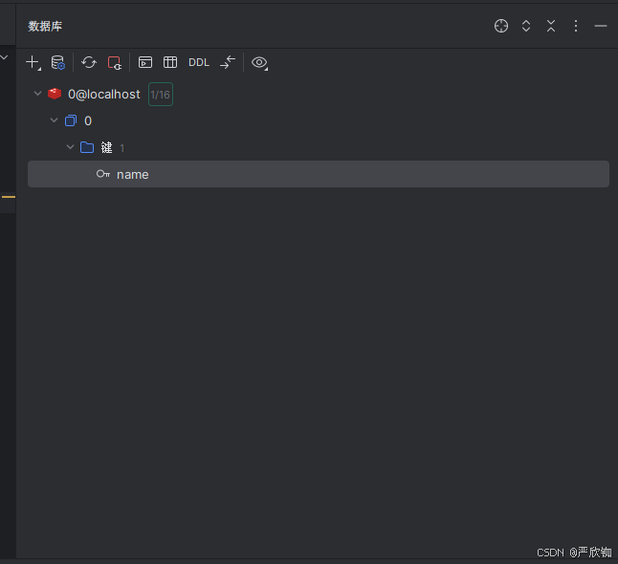This screenshot has height=564, width=618.
Task: Deactivate connection with red stop icon
Action: coord(114,63)
